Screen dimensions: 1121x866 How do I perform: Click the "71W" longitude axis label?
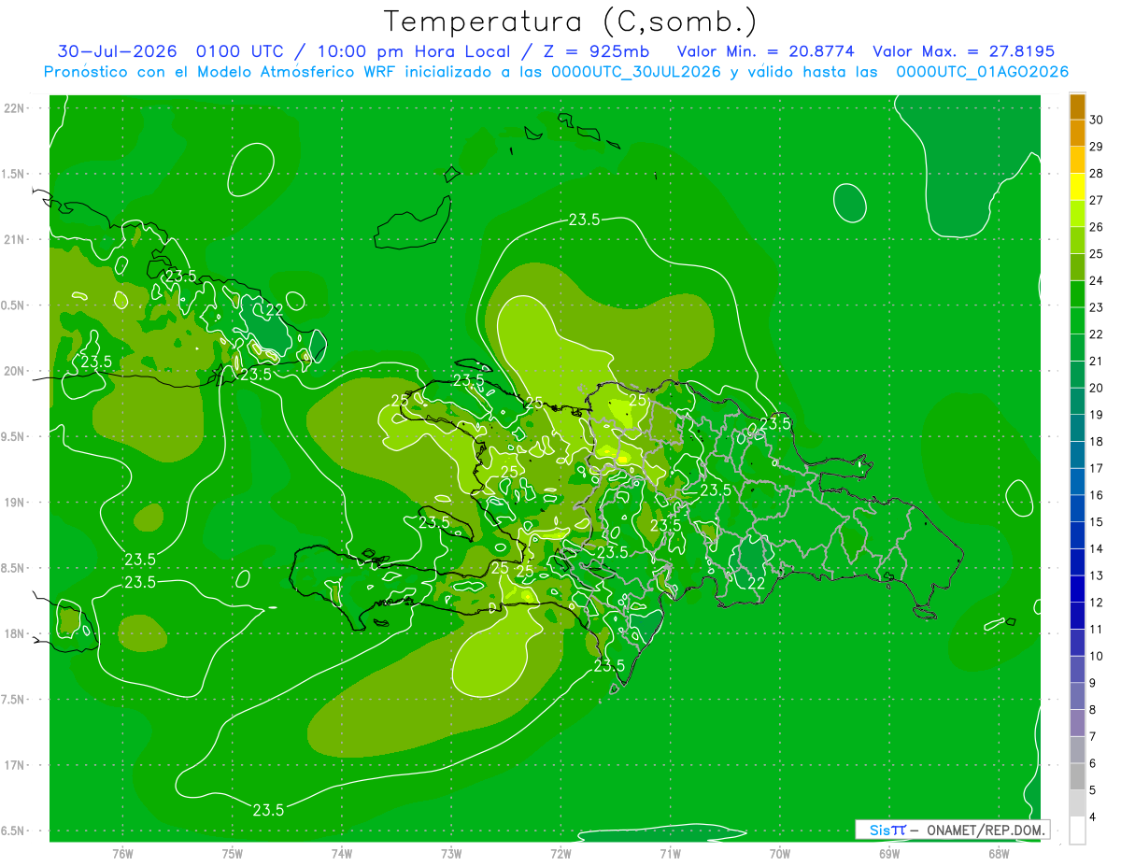tap(670, 853)
